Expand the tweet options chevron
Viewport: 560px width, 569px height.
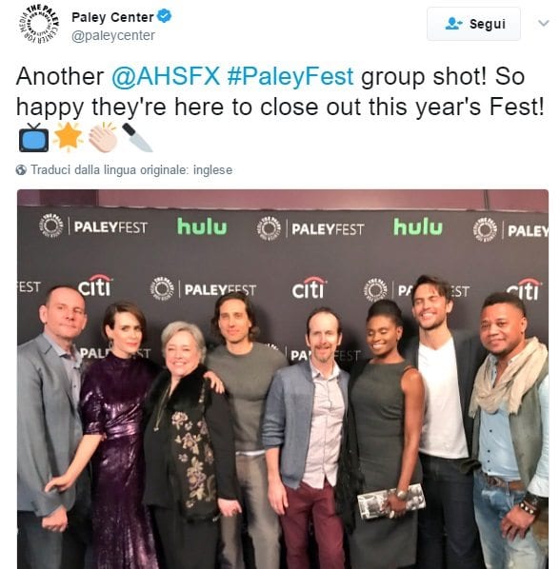click(x=543, y=23)
